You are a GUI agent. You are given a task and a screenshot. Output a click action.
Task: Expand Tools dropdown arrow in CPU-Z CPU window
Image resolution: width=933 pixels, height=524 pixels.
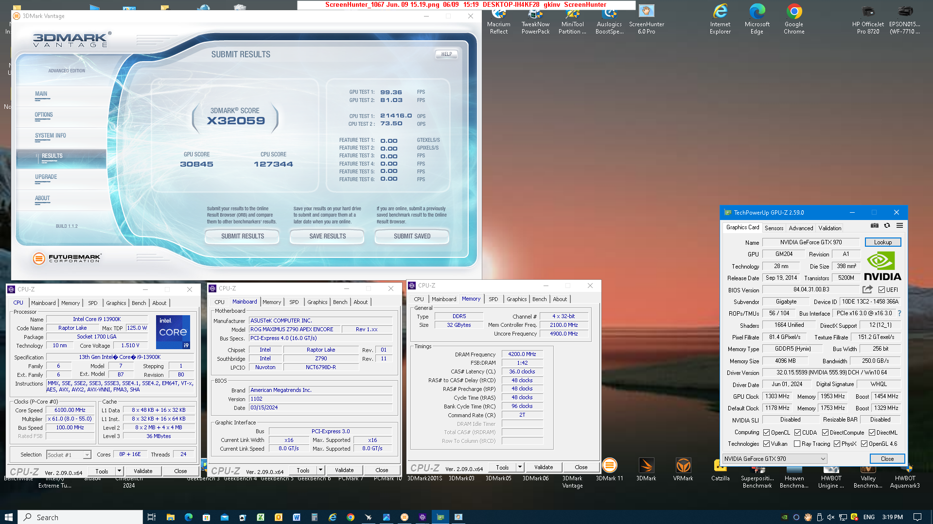(119, 471)
